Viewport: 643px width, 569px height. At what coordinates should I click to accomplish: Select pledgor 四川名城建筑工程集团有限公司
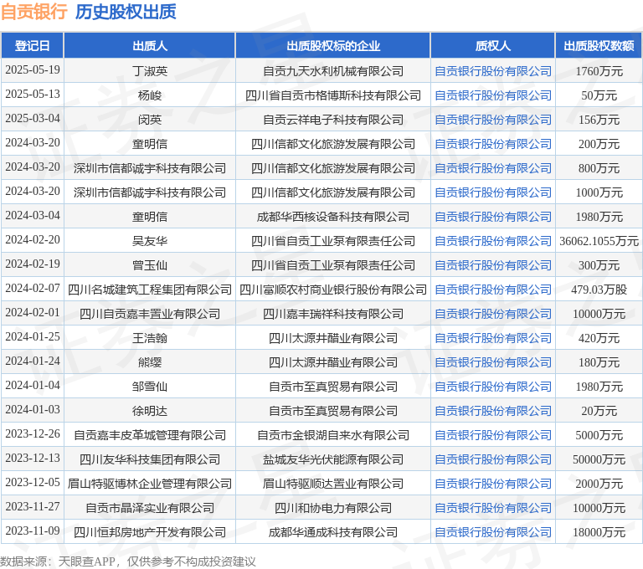150,290
